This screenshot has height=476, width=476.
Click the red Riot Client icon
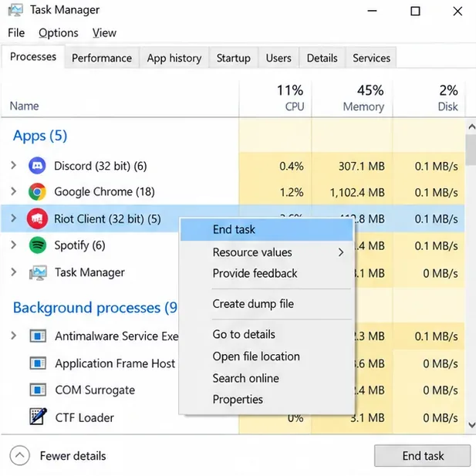coord(37,218)
